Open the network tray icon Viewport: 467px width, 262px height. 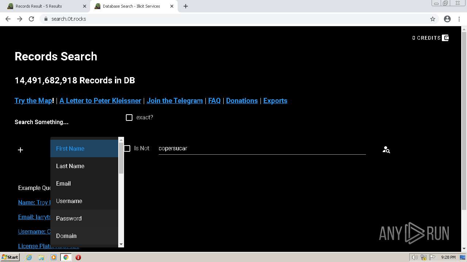(424, 257)
